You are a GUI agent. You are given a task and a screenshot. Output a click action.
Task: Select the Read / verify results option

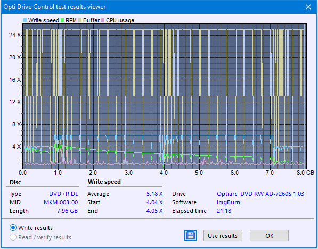tap(40, 237)
